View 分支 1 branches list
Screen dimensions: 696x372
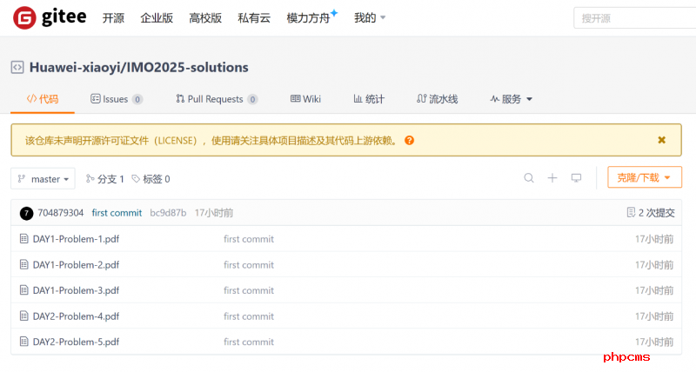104,179
